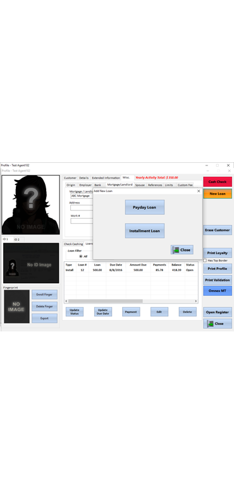Click the Status cell reading Open
Image resolution: width=234 pixels, height=500 pixels.
(190, 270)
